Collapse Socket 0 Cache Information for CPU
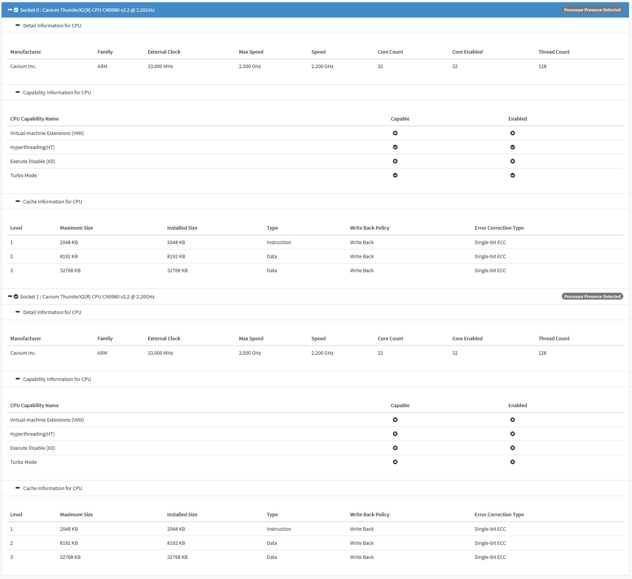The image size is (632, 579). pos(17,201)
